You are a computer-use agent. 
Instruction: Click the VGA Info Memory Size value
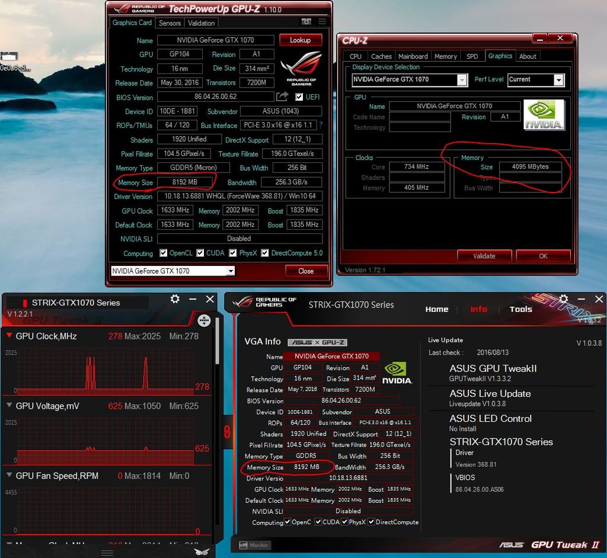pyautogui.click(x=306, y=467)
